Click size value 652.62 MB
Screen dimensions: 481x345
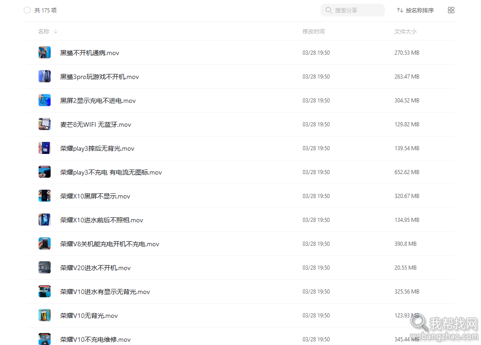(407, 172)
